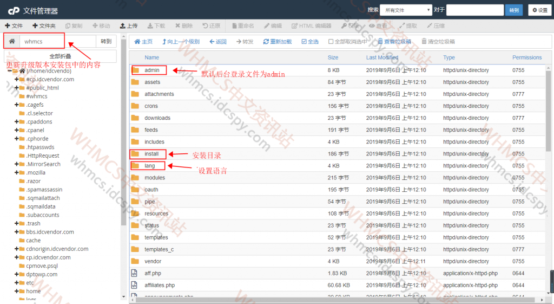Click the folder tree vertical scrollbar
The width and height of the screenshot is (554, 304).
coord(123,133)
